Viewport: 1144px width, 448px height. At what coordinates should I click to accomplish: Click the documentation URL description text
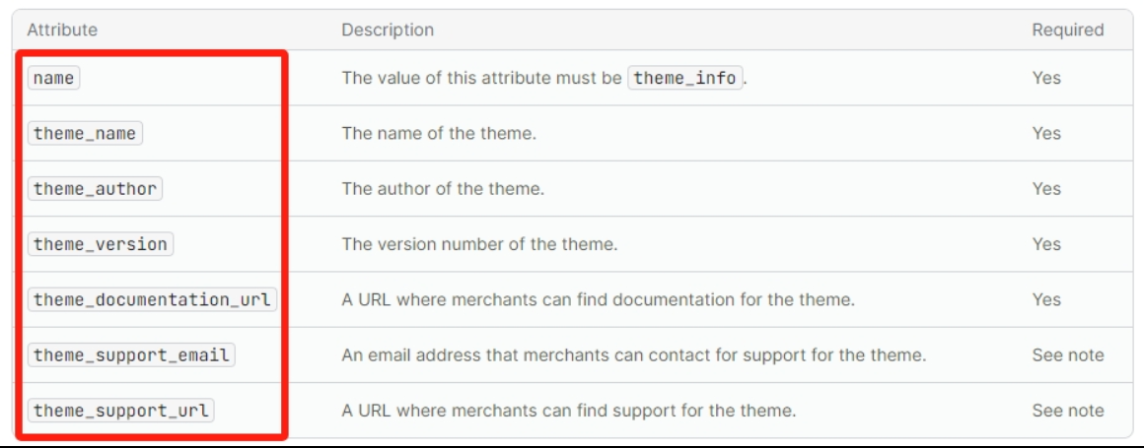coord(598,298)
